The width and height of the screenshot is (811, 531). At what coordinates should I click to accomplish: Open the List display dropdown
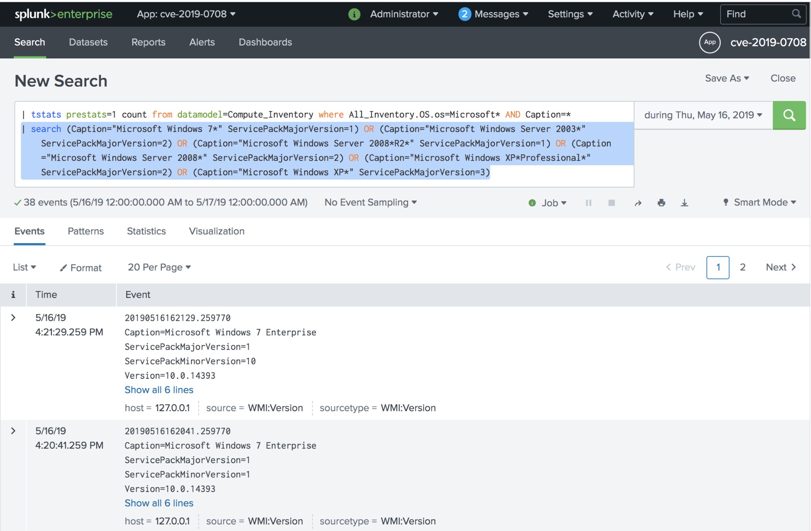[24, 267]
